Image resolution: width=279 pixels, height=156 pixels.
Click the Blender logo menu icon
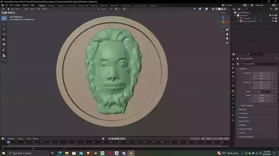(x=2, y=5)
